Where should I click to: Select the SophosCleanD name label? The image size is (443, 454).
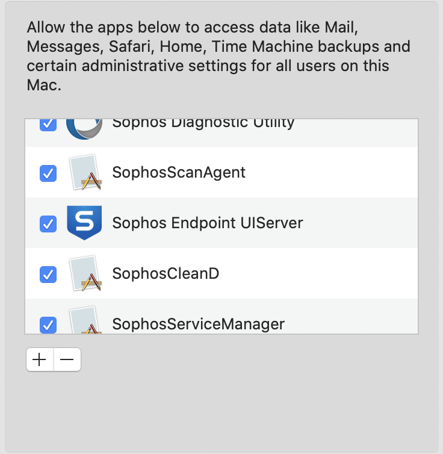(166, 273)
